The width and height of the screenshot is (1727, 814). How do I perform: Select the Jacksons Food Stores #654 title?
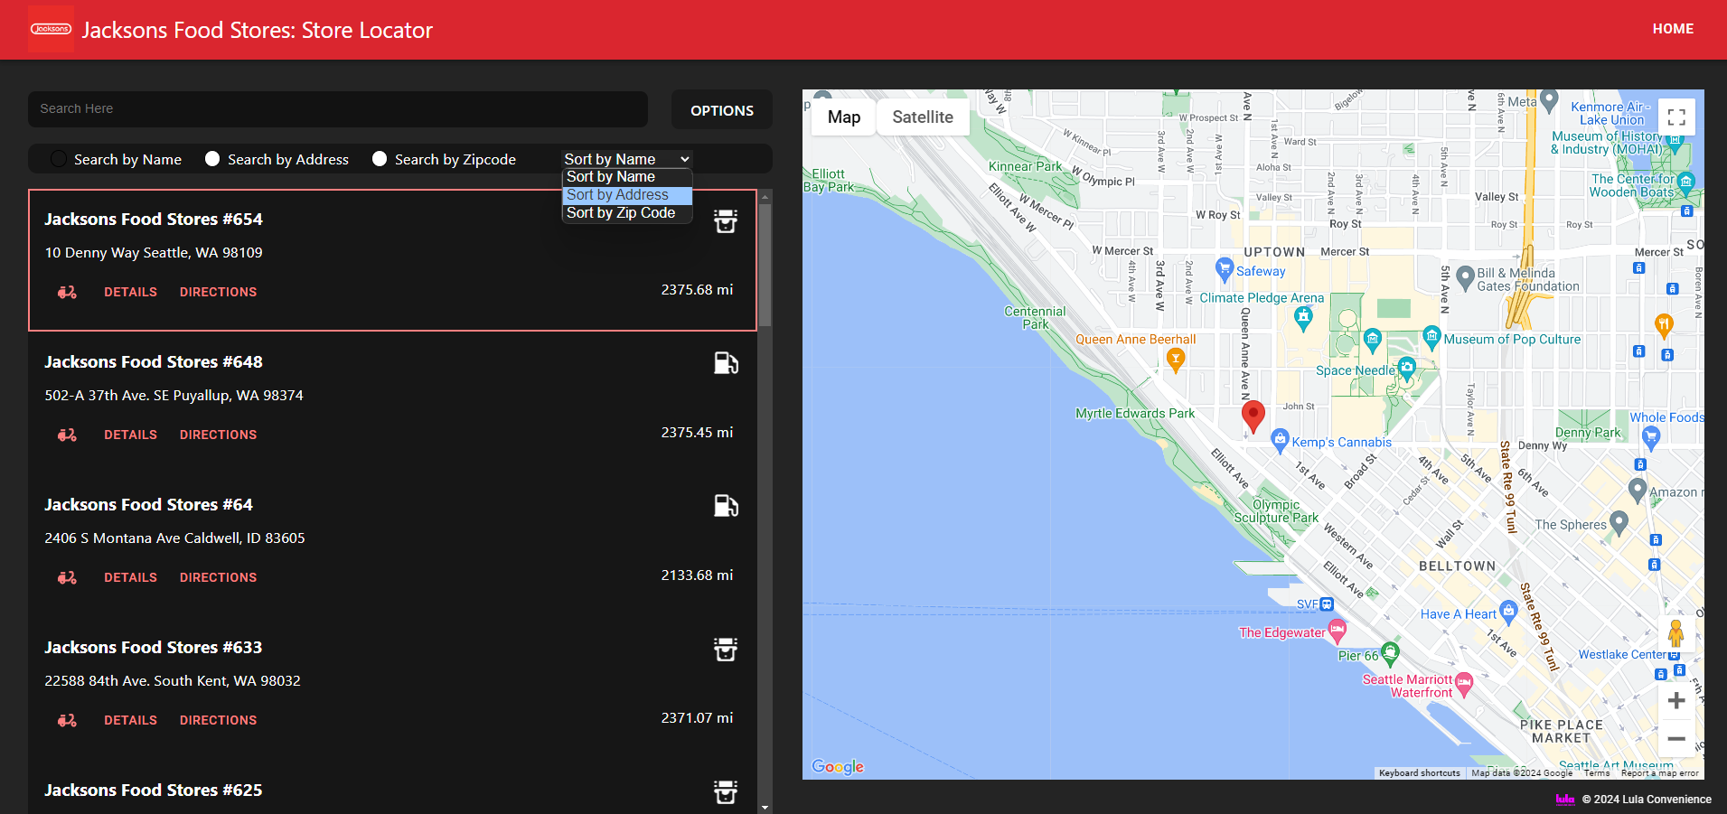click(154, 220)
